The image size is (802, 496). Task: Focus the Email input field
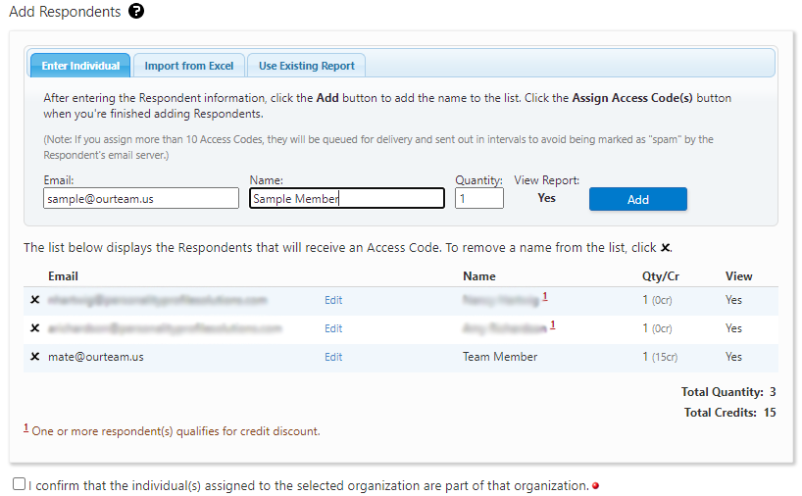pos(141,198)
